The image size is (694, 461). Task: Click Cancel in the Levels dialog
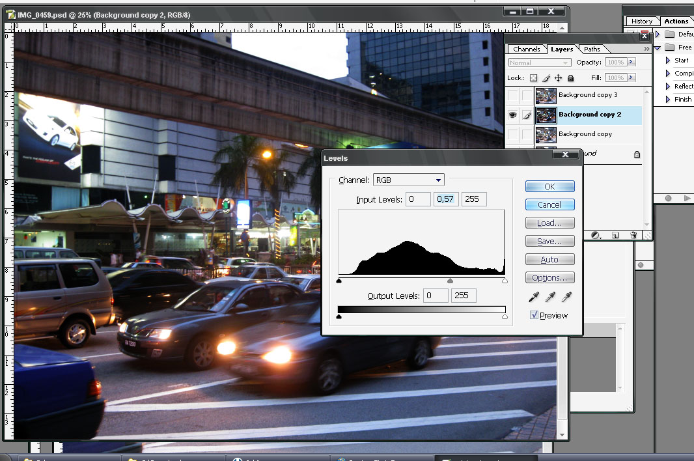coord(549,204)
